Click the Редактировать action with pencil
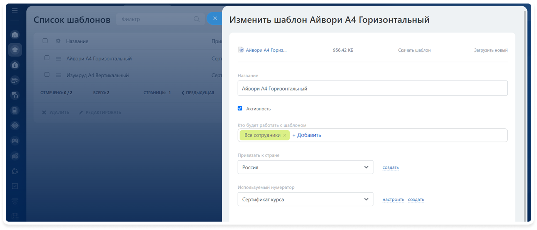537x230 pixels. tap(100, 113)
